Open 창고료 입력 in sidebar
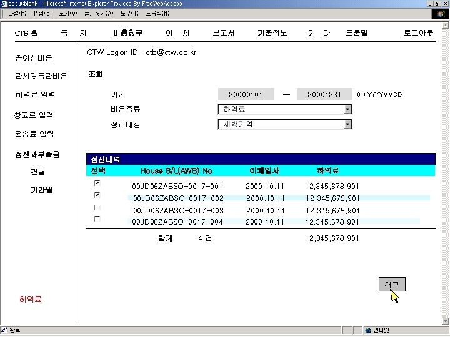 click(34, 115)
